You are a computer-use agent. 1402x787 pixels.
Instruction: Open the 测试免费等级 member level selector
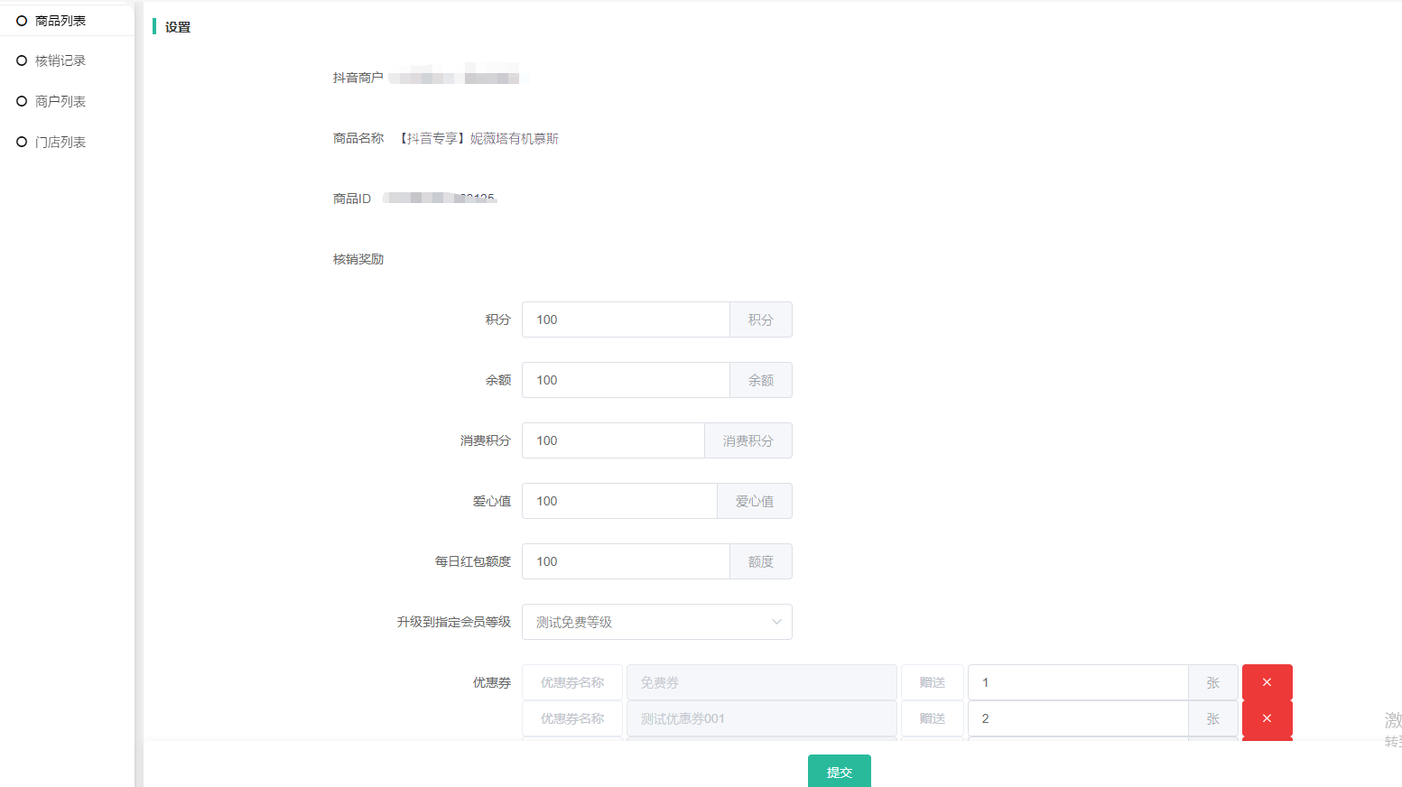tap(645, 622)
